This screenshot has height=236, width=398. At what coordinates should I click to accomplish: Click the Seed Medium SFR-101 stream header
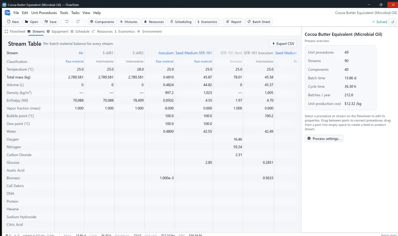point(194,53)
